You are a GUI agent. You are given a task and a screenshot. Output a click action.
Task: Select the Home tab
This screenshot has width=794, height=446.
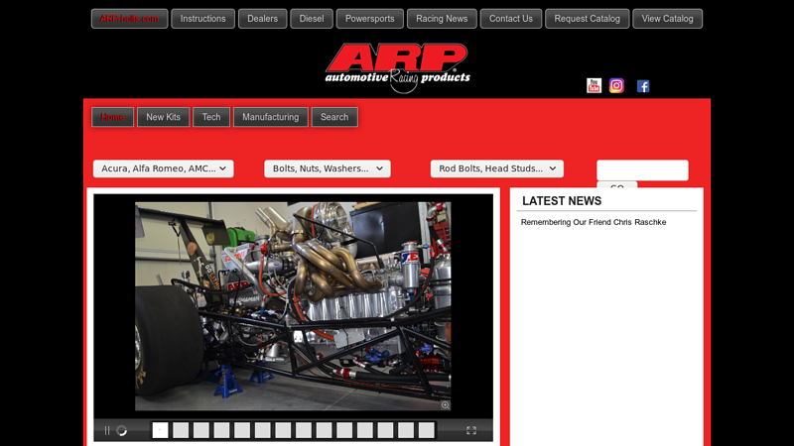[x=112, y=117]
